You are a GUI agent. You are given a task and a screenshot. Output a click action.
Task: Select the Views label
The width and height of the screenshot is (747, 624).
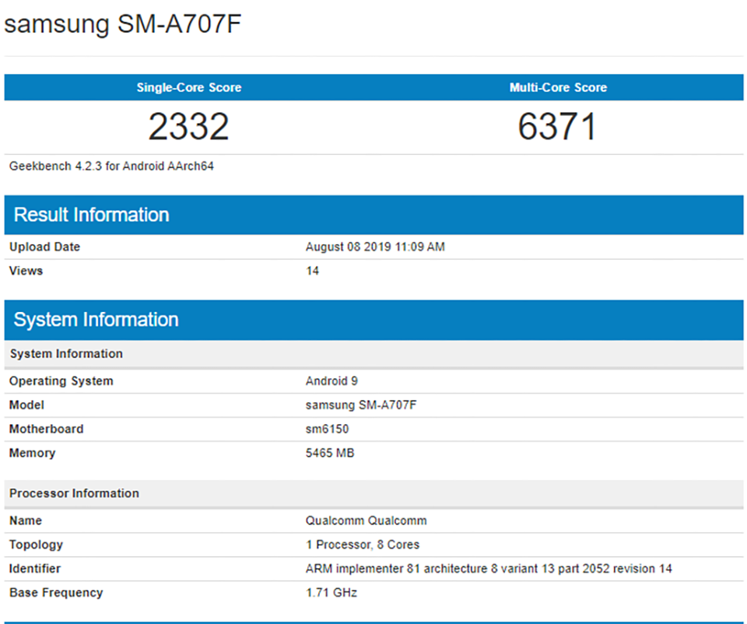26,271
